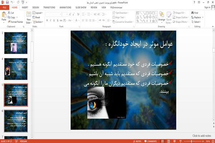Image resolution: width=215 pixels, height=143 pixels.
Task: Click the zoom slider handle
Action: pos(191,141)
